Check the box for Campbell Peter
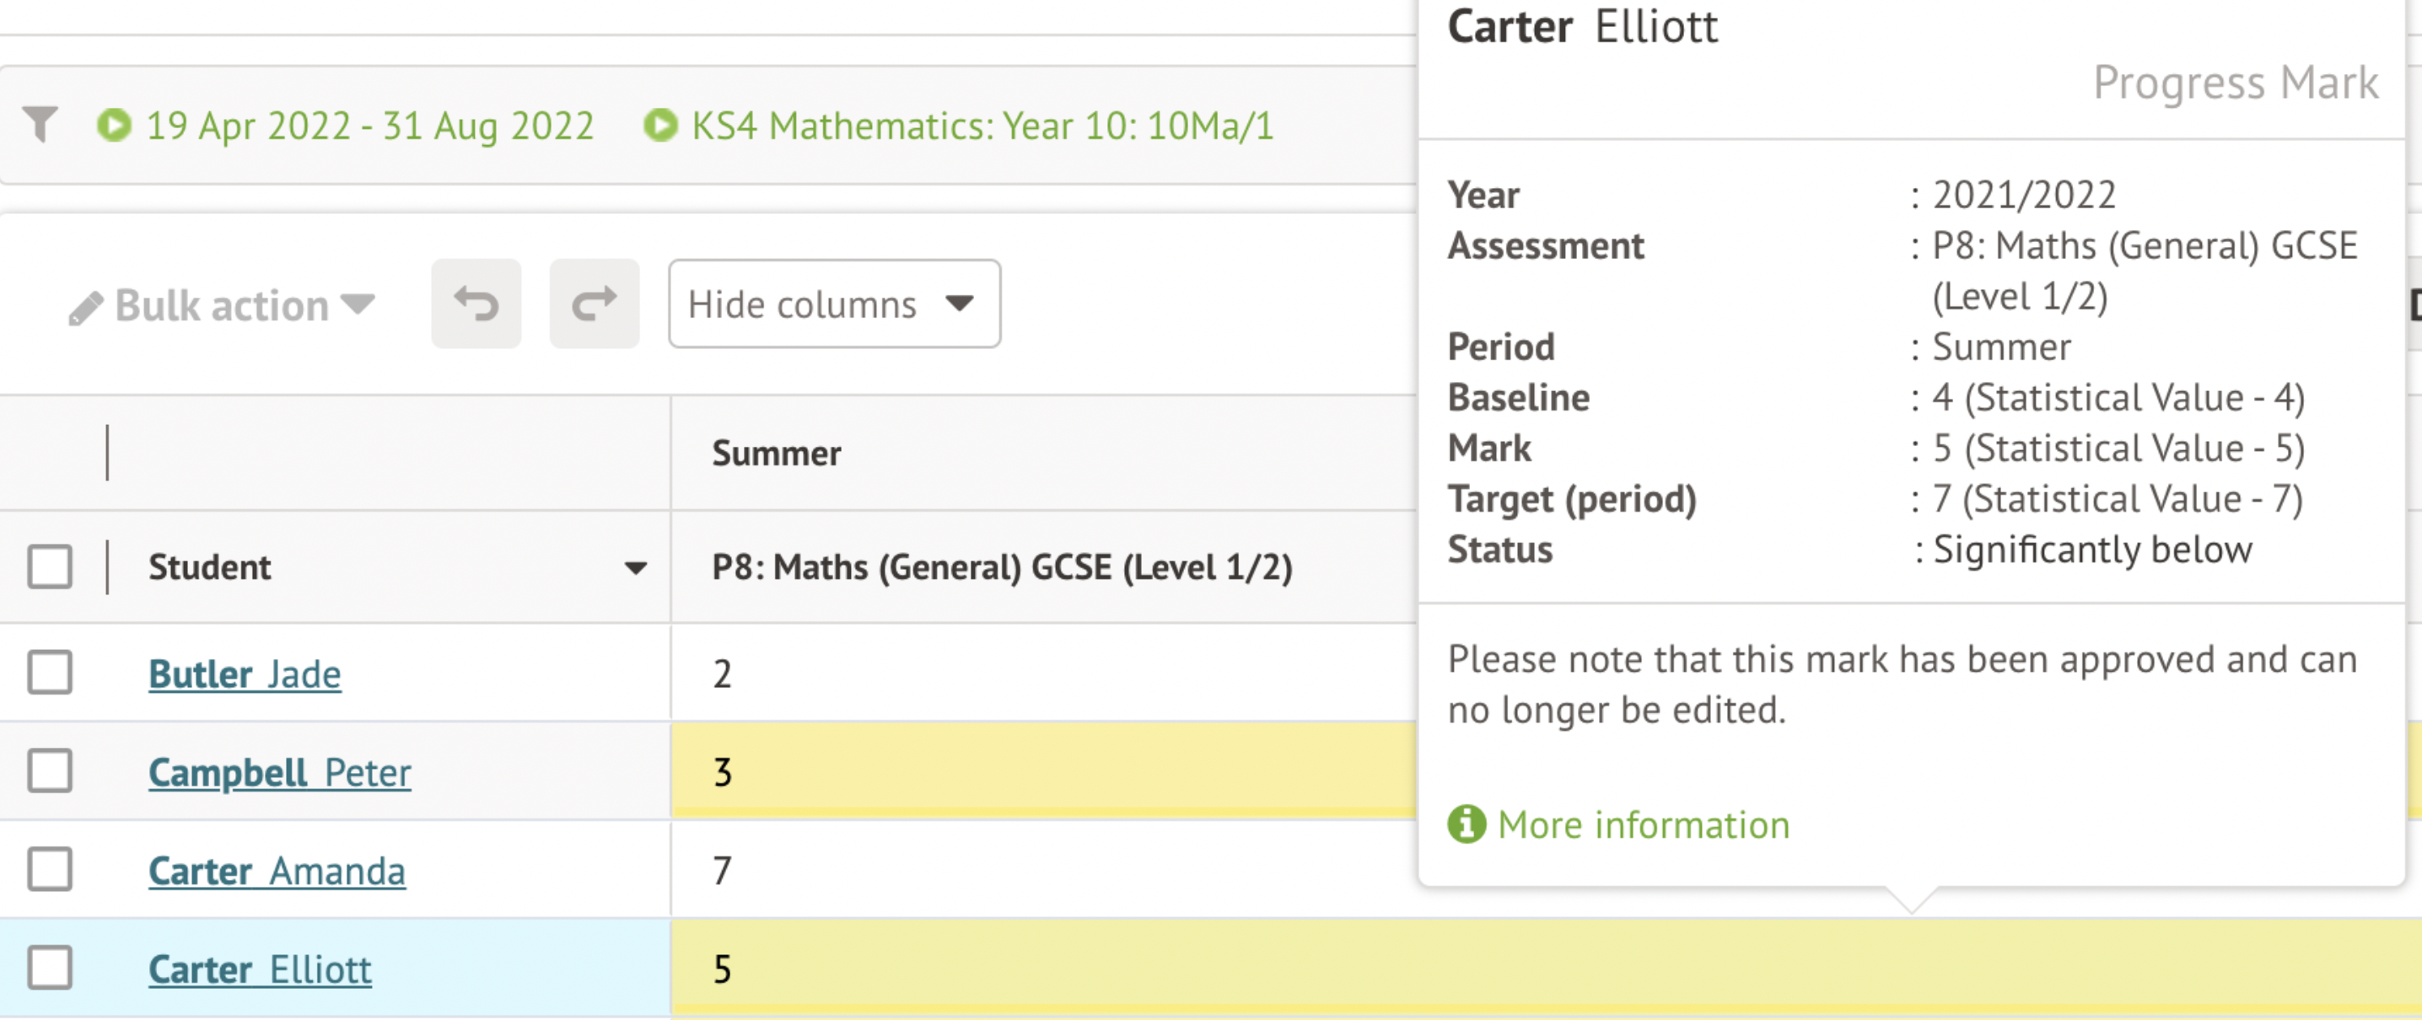The height and width of the screenshot is (1020, 2422). coord(50,772)
